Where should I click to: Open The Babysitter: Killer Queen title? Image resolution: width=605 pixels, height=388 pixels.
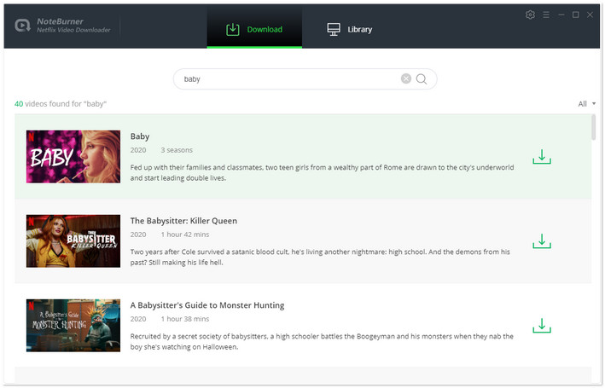click(x=183, y=221)
